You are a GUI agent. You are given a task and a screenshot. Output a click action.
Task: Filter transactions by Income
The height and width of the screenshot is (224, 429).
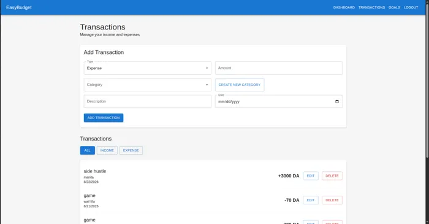[107, 150]
